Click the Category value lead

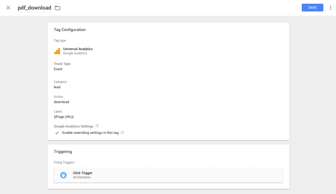pos(57,87)
